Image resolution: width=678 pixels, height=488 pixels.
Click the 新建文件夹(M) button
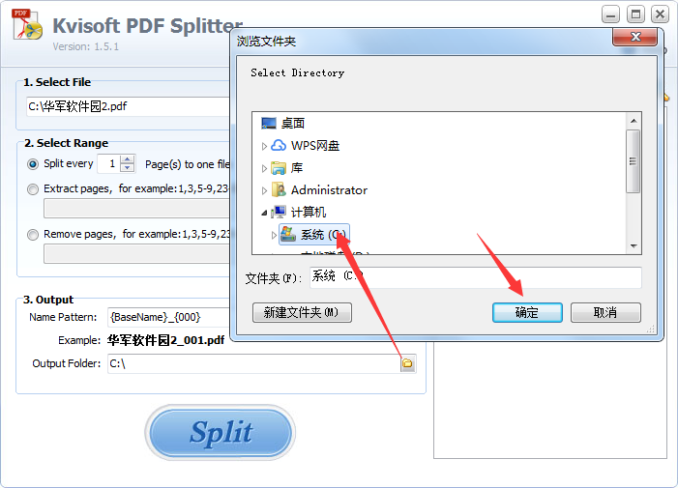pyautogui.click(x=302, y=312)
